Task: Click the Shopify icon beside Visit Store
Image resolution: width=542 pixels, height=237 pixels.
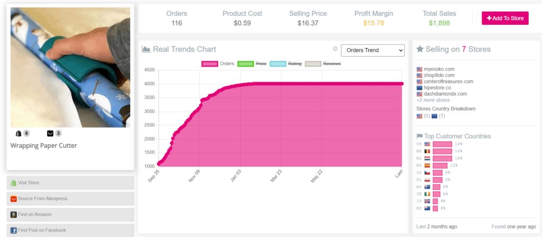Action: pyautogui.click(x=13, y=183)
